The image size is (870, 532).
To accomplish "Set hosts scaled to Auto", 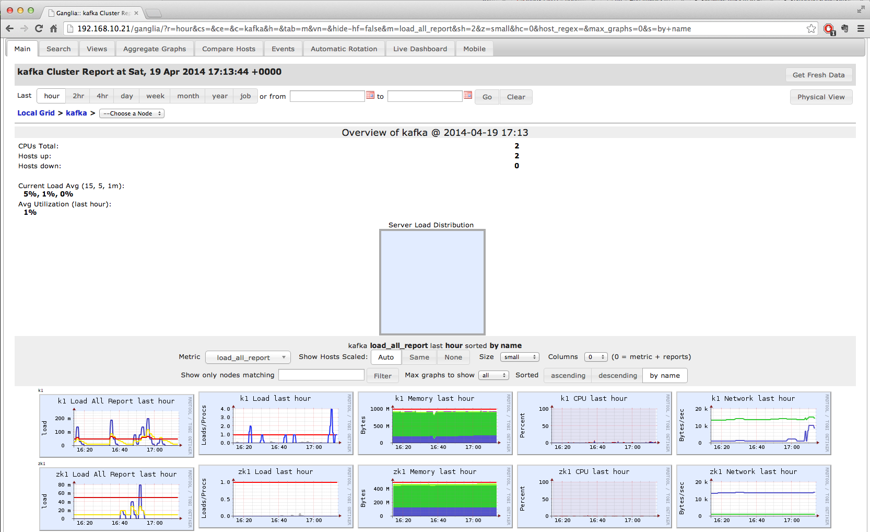I will (x=386, y=357).
